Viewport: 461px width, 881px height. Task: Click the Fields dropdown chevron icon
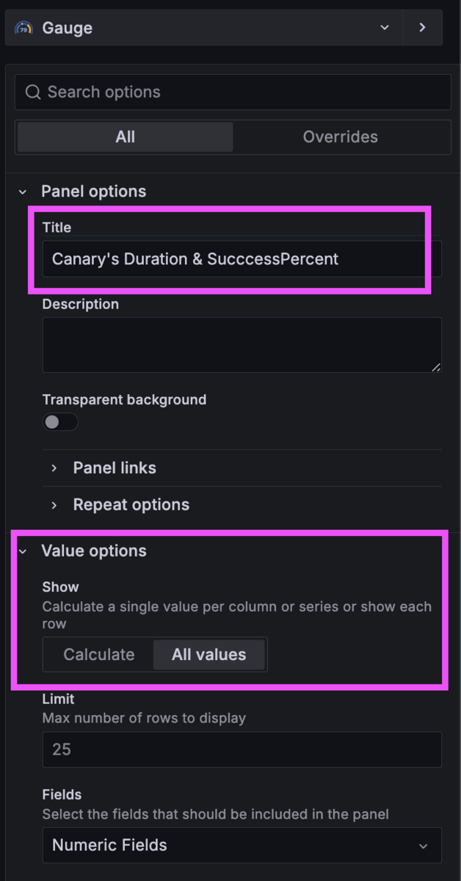coord(424,846)
